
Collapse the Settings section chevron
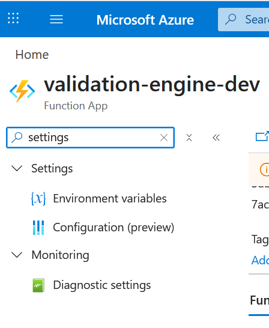tap(17, 168)
